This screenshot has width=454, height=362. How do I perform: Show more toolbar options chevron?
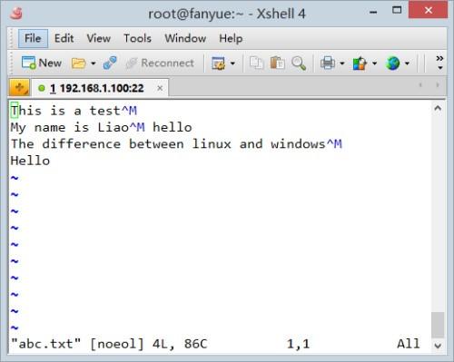point(439,63)
